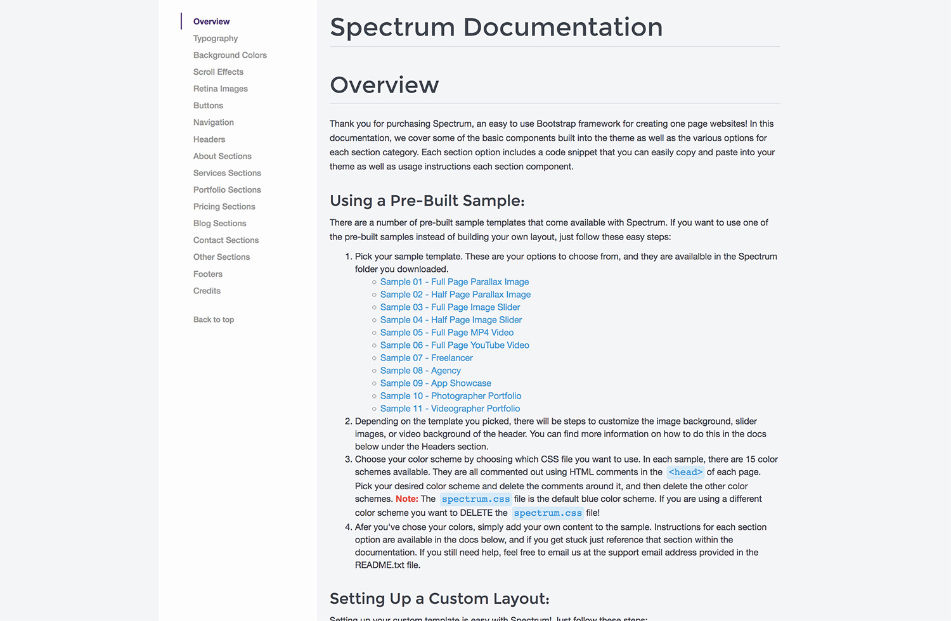The image size is (951, 621).
Task: Click Back to top link
Action: (214, 320)
